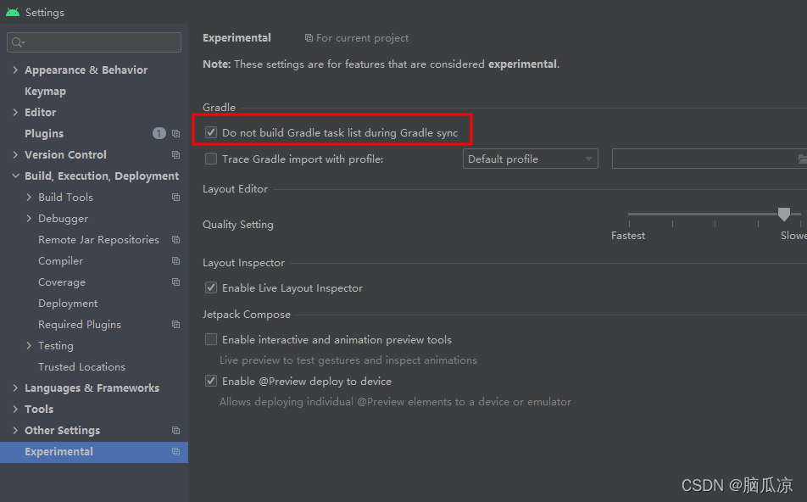
Task: Select the Compiler settings page
Action: coord(60,261)
